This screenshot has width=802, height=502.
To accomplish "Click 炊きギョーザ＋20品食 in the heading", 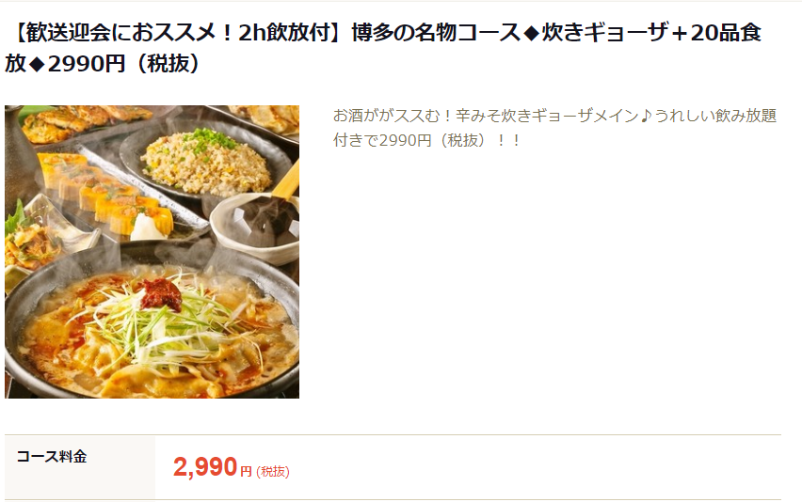I will pyautogui.click(x=651, y=33).
